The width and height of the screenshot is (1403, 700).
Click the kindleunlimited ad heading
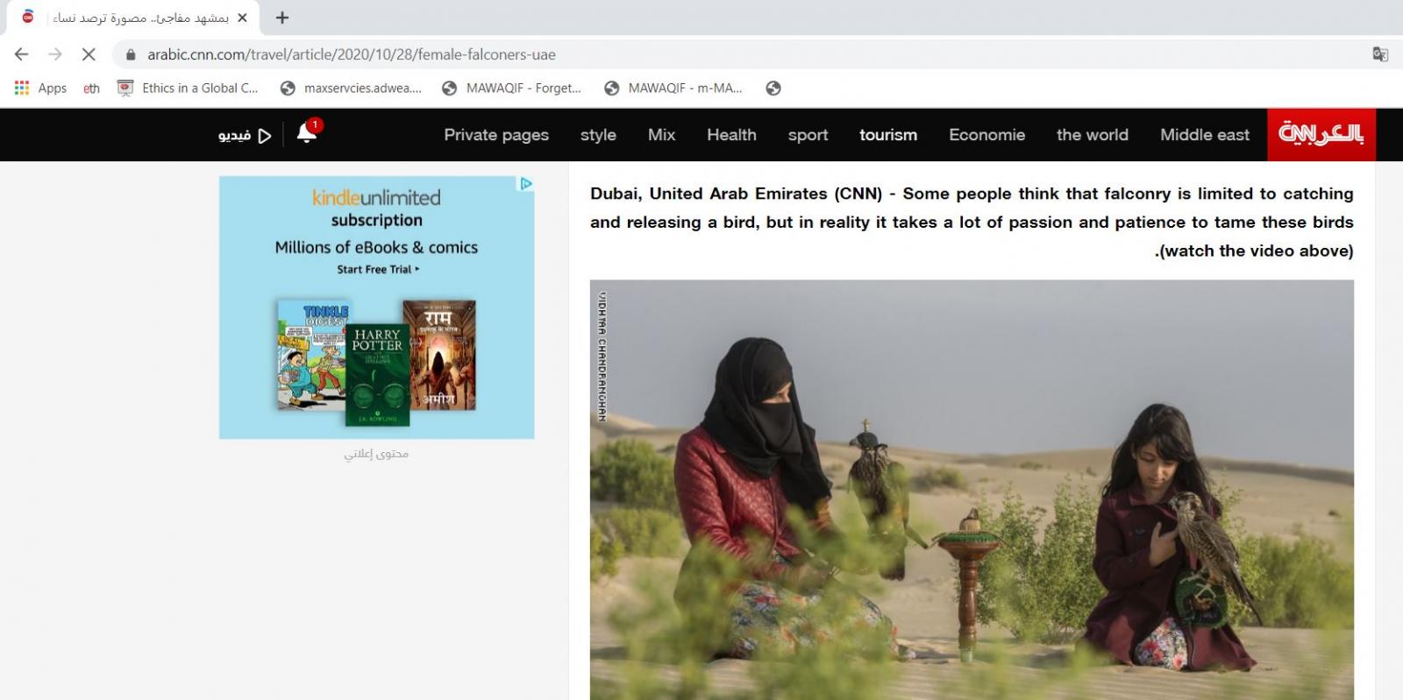click(376, 197)
